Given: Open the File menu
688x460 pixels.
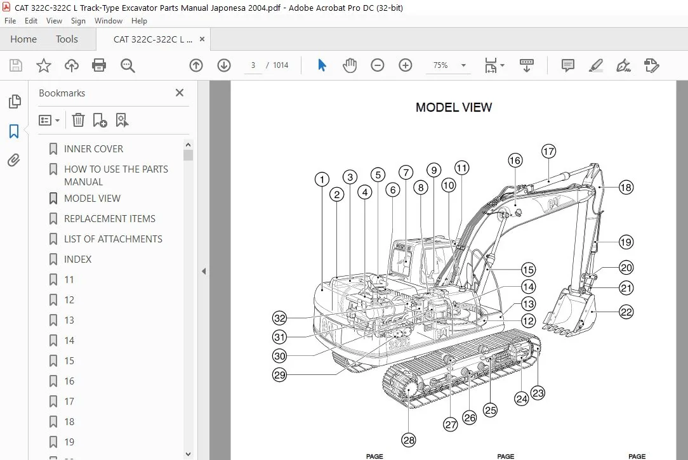Looking at the screenshot, I should coord(10,20).
